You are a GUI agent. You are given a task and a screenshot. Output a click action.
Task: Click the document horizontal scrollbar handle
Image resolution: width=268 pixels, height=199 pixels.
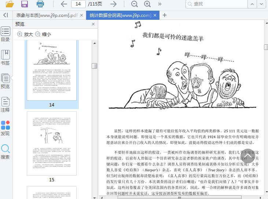tap(180, 198)
